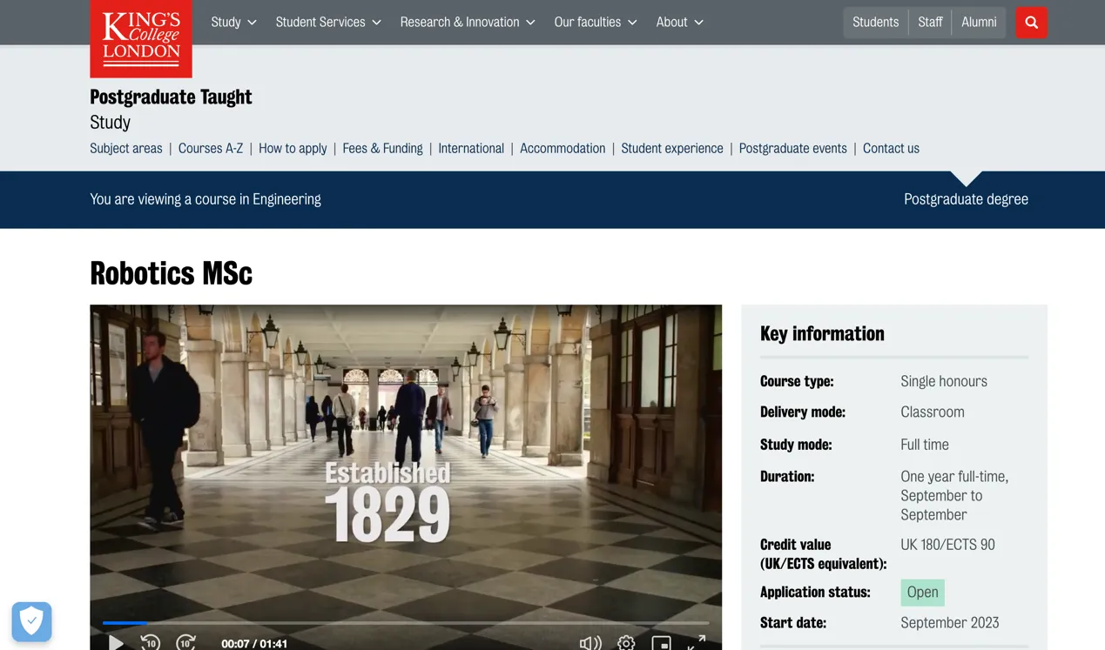Expand the Study dropdown menu
Image resolution: width=1105 pixels, height=650 pixels.
(x=233, y=23)
